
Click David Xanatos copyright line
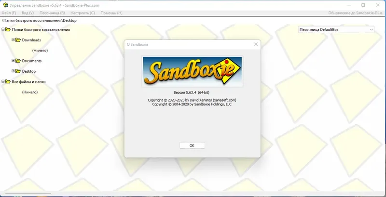click(x=192, y=100)
